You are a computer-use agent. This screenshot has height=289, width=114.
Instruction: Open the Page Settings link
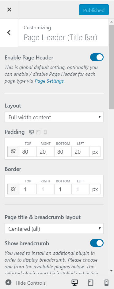tap(49, 81)
